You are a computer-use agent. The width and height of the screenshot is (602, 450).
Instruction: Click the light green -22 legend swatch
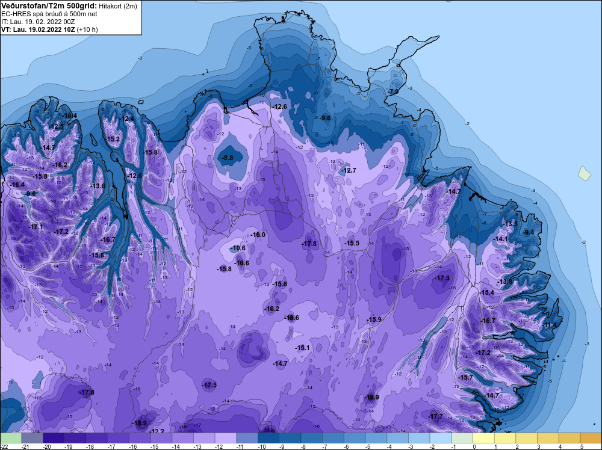click(11, 438)
